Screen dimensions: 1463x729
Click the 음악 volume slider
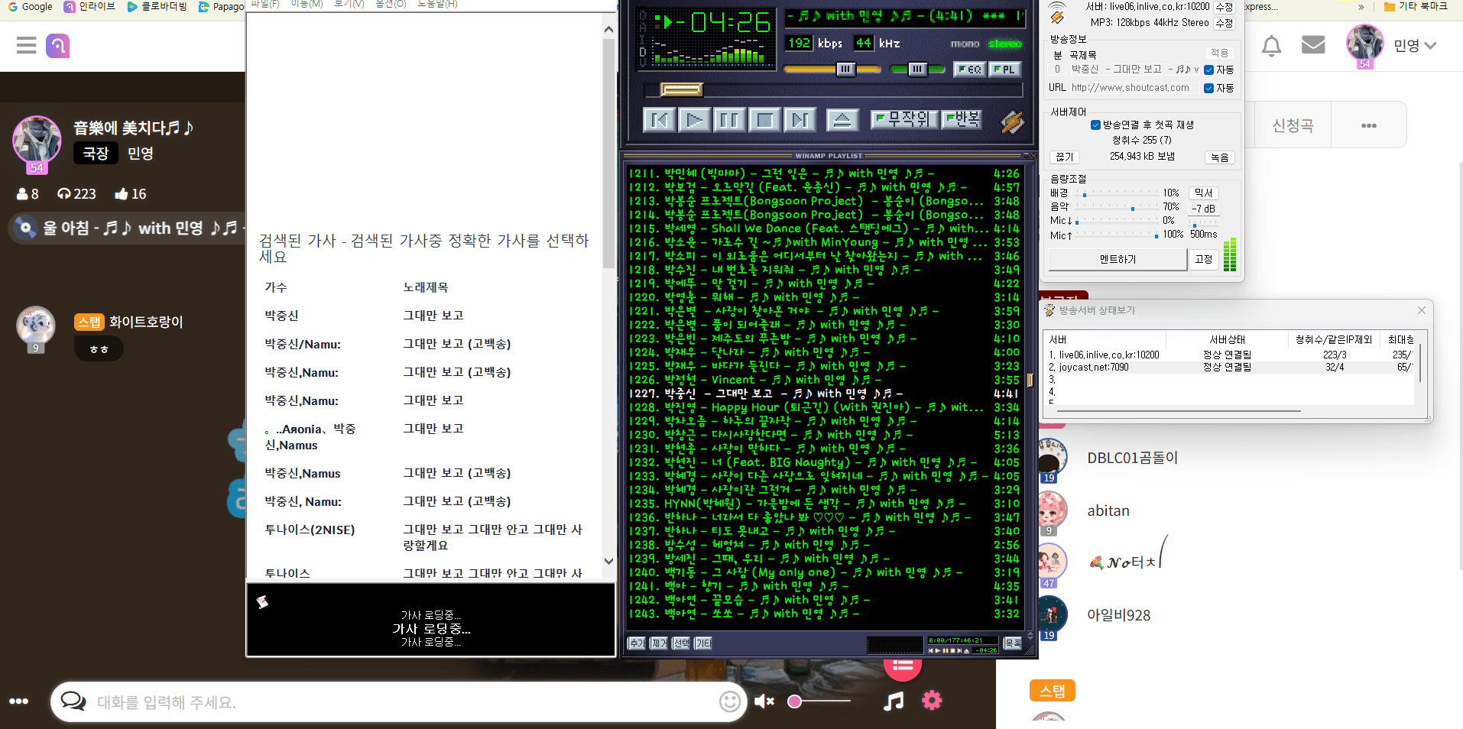(1132, 208)
